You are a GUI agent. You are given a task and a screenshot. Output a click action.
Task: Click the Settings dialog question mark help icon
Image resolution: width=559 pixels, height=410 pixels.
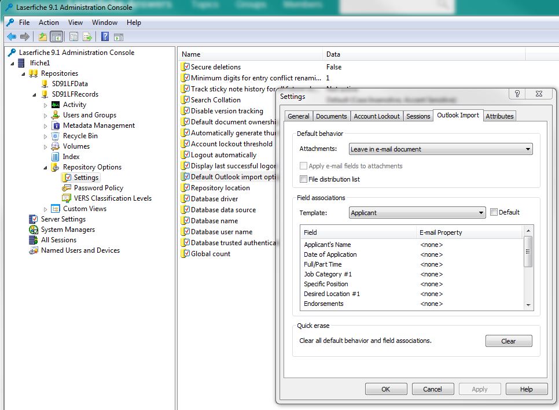coord(517,94)
